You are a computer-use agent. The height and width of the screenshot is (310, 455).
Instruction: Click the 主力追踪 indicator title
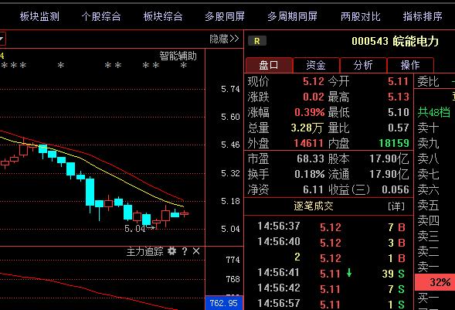tap(144, 251)
